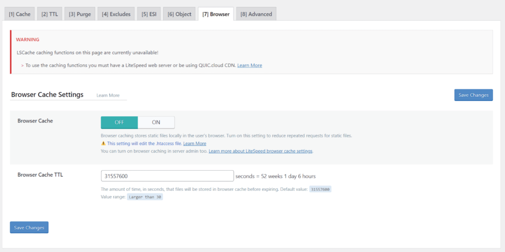Click Learn More beside Browser Cache Settings heading
The image size is (505, 252).
click(x=108, y=95)
